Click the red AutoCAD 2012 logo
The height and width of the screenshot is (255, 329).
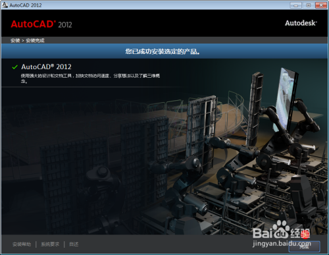click(x=41, y=24)
